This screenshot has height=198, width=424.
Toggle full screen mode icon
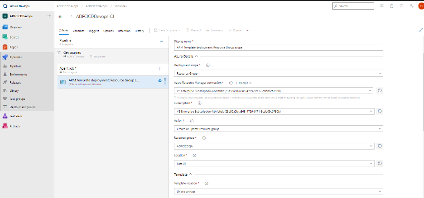(421, 30)
